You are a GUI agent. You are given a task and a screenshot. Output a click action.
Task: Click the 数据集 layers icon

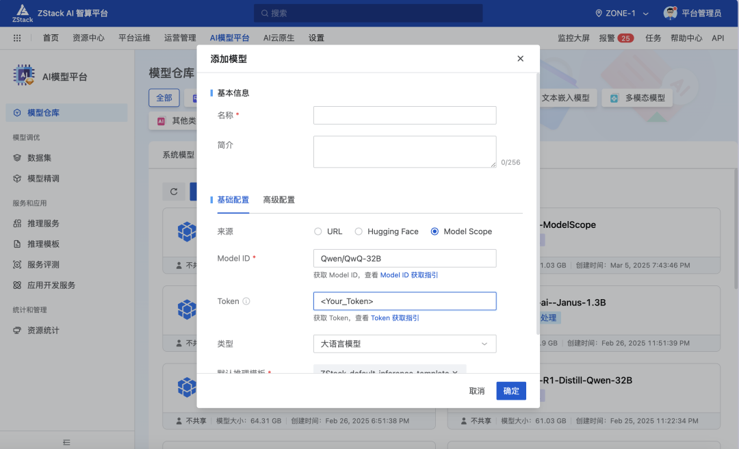(x=17, y=157)
